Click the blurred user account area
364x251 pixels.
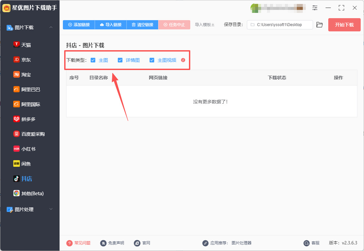tap(278, 8)
